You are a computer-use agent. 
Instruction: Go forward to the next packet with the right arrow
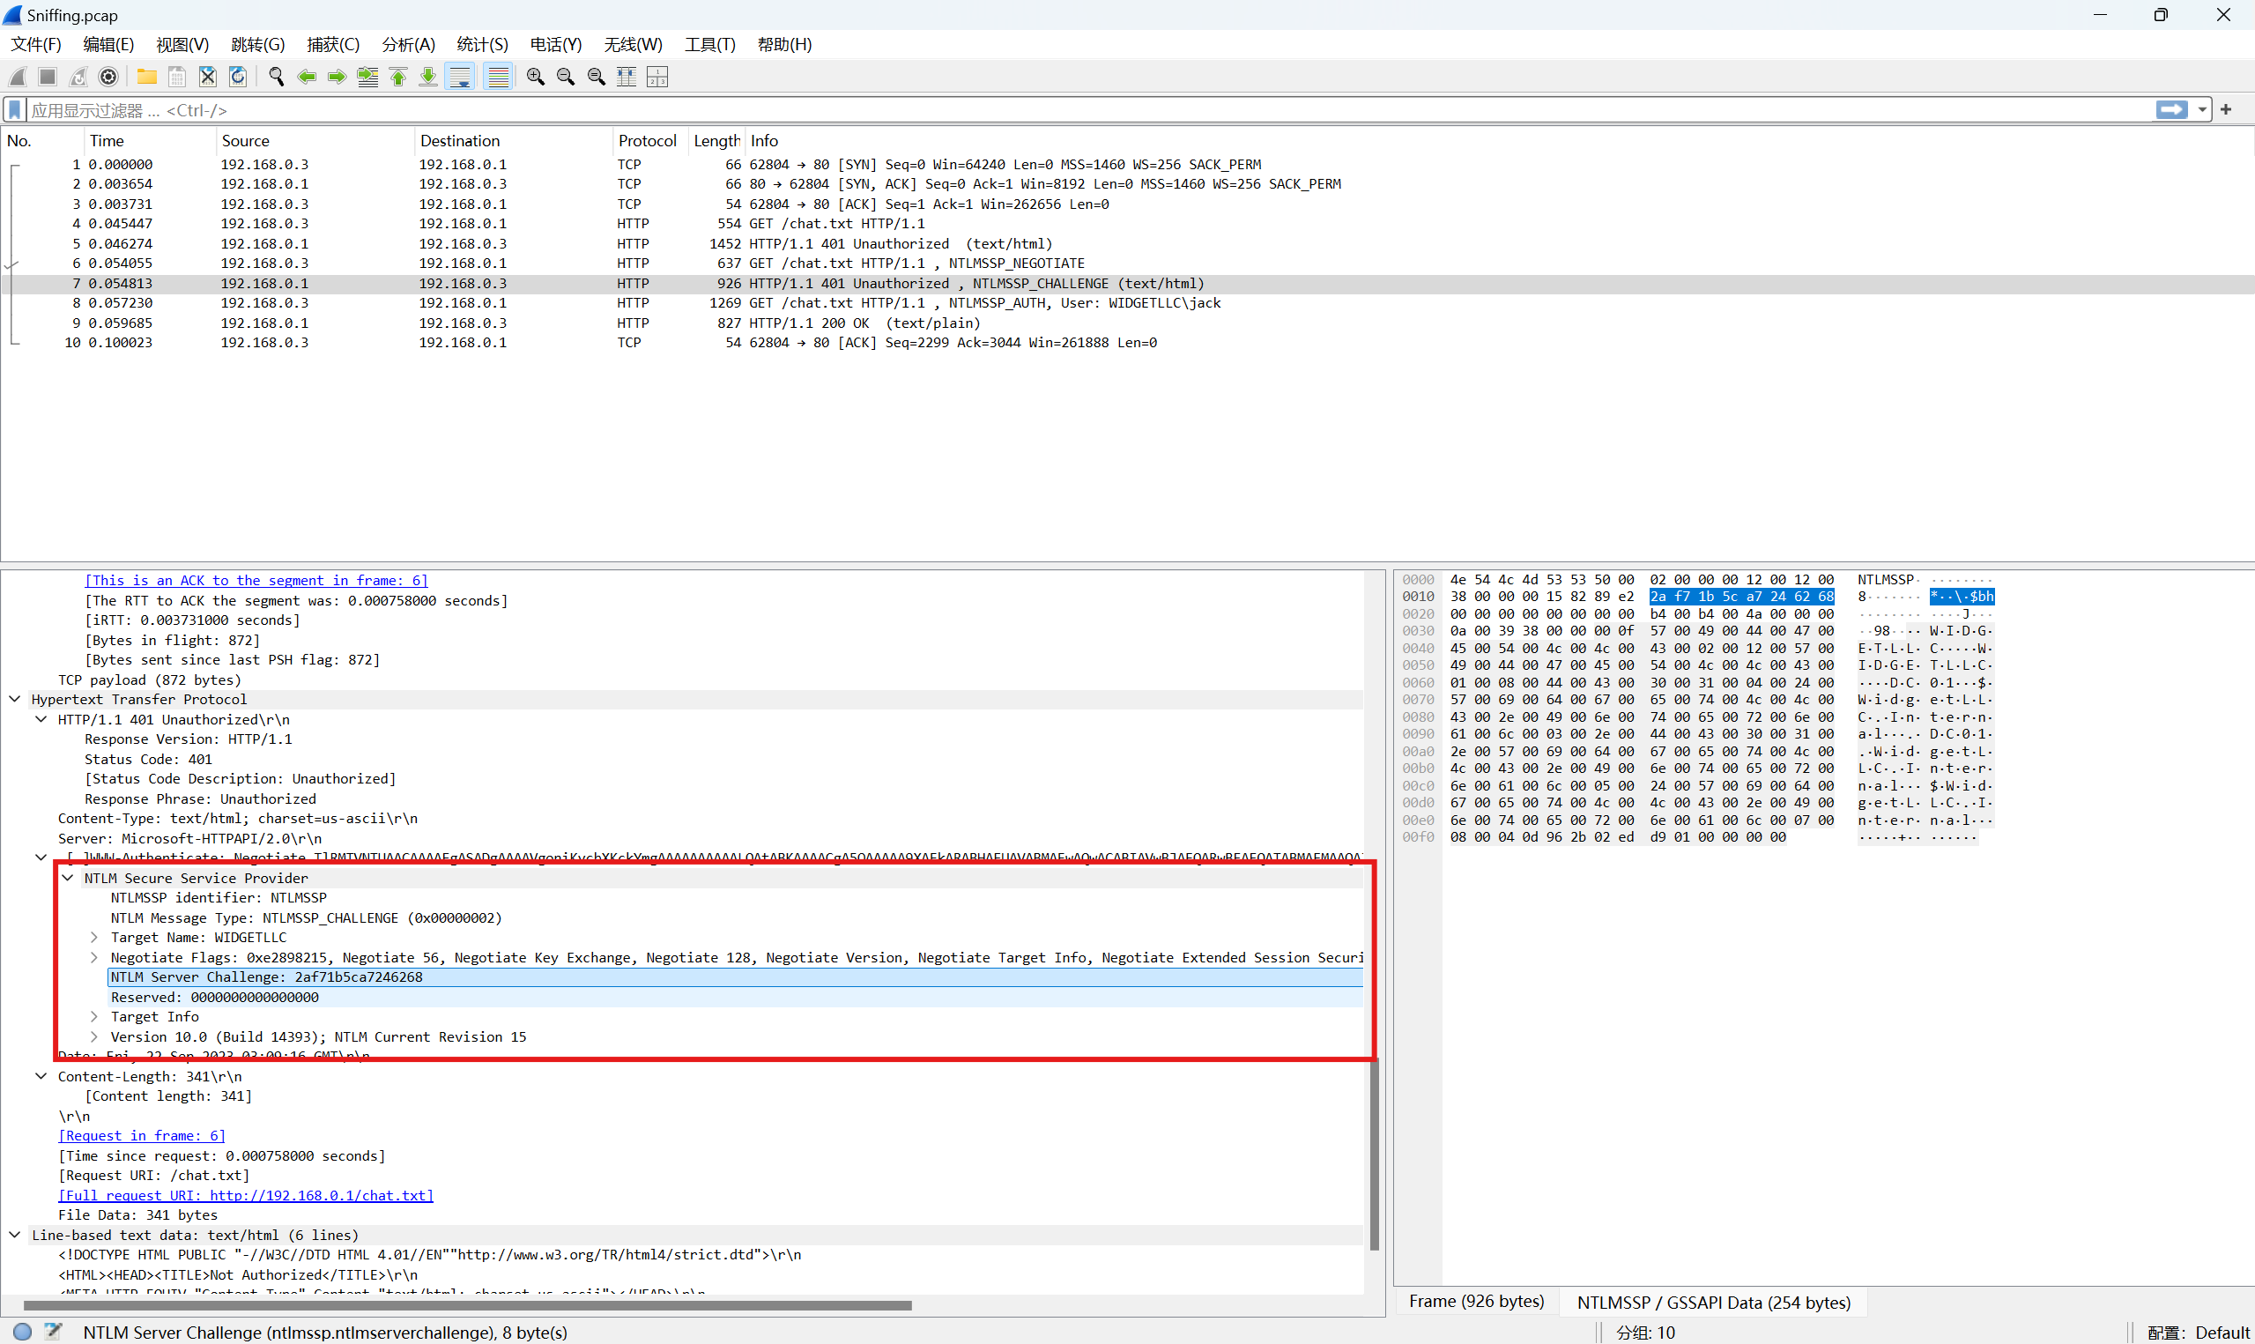337,77
